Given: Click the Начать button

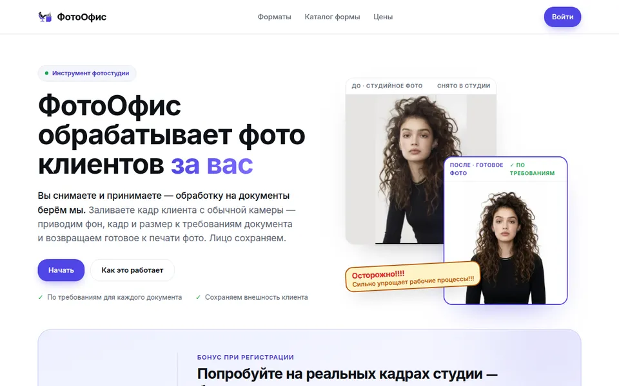Looking at the screenshot, I should [61, 270].
